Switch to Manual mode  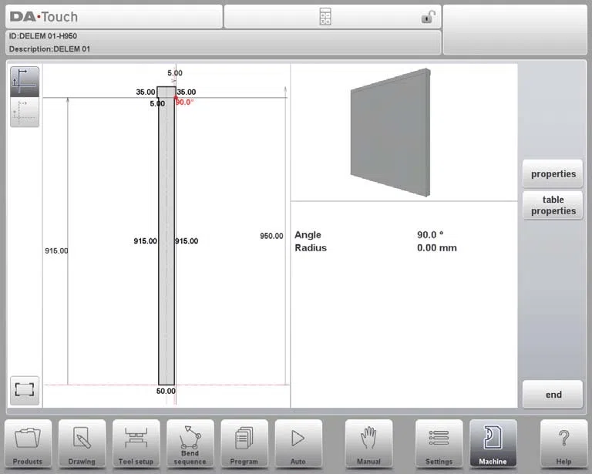pos(369,444)
